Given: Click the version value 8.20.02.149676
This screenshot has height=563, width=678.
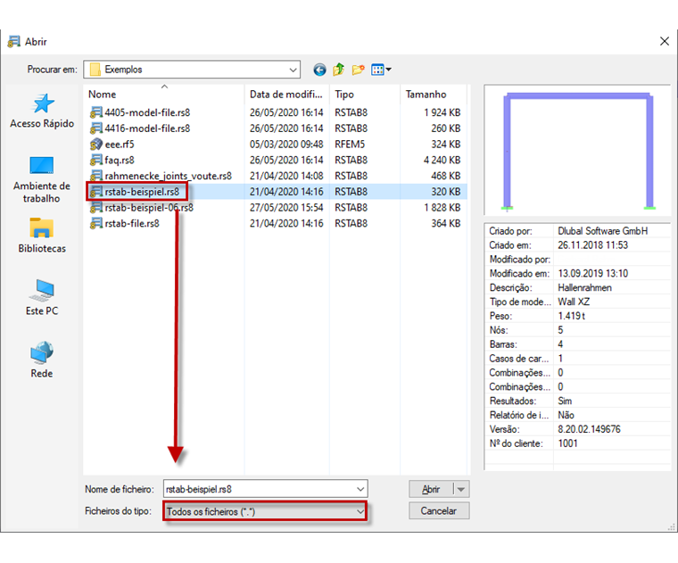Looking at the screenshot, I should pos(589,429).
